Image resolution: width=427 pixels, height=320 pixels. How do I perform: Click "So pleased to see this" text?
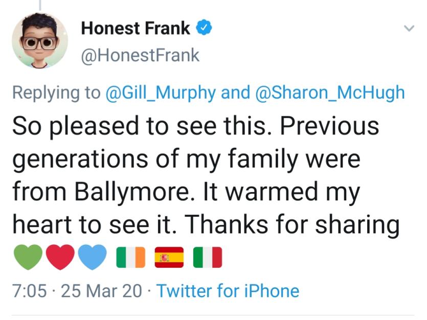tap(140, 127)
